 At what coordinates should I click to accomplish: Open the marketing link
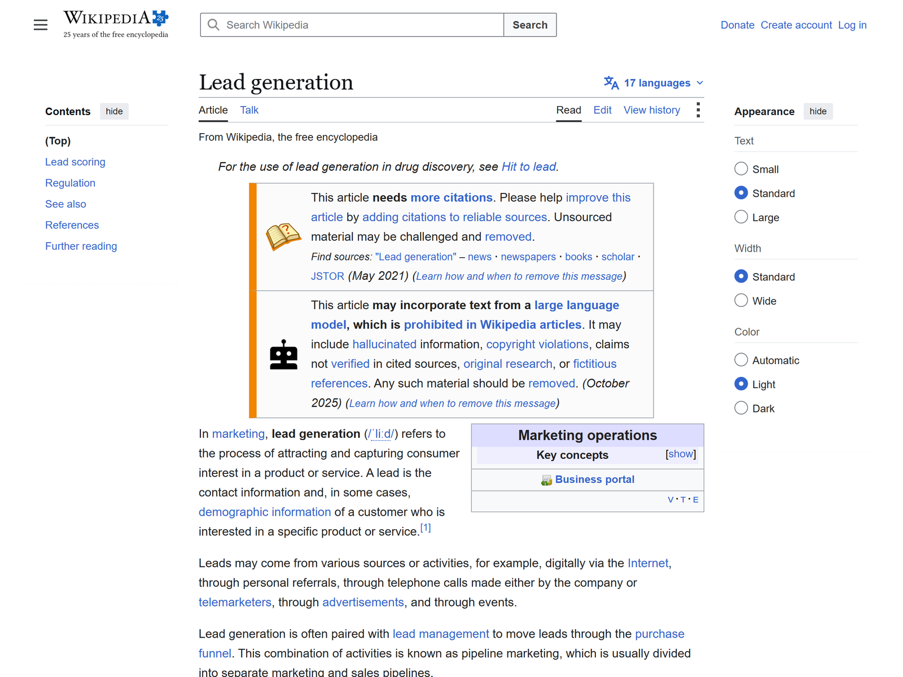point(238,434)
